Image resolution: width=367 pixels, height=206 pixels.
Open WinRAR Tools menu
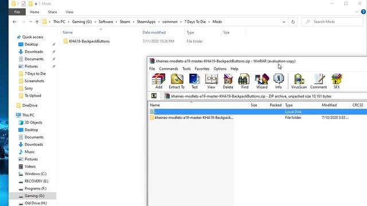(x=186, y=69)
